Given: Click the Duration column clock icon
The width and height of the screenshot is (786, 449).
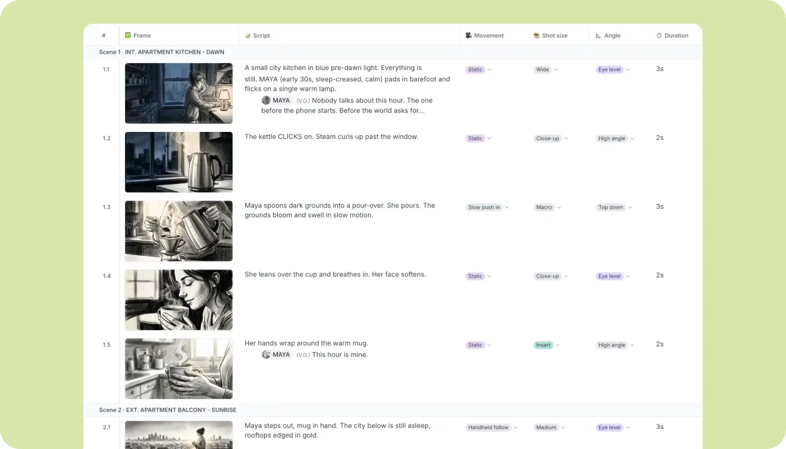Looking at the screenshot, I should 659,36.
